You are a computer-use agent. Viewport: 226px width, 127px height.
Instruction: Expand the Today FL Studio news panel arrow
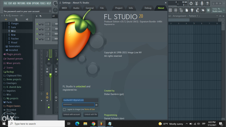[x=224, y=10]
